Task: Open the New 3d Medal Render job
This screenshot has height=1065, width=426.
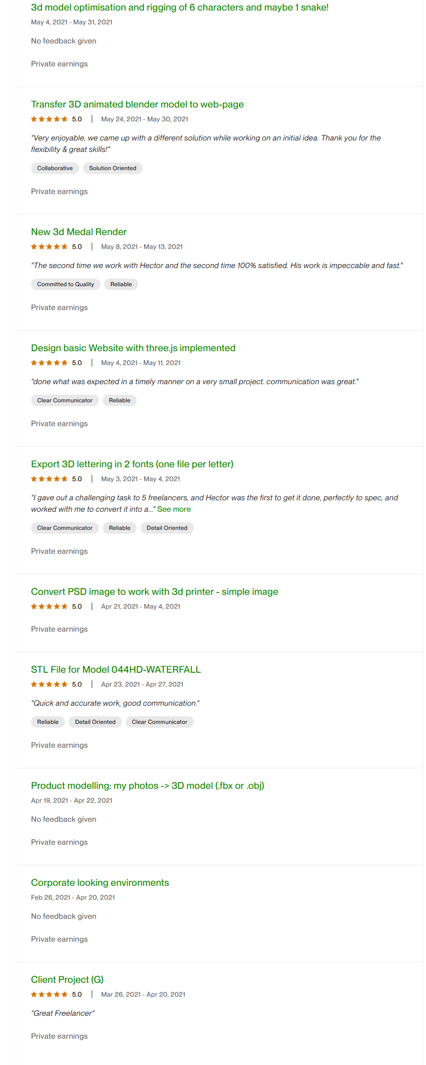Action: pos(79,232)
